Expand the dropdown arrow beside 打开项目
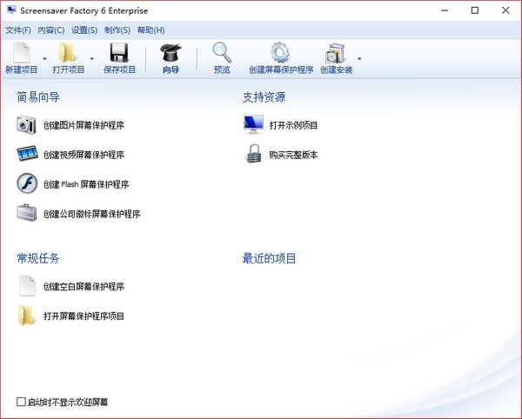This screenshot has width=522, height=419. pos(91,59)
